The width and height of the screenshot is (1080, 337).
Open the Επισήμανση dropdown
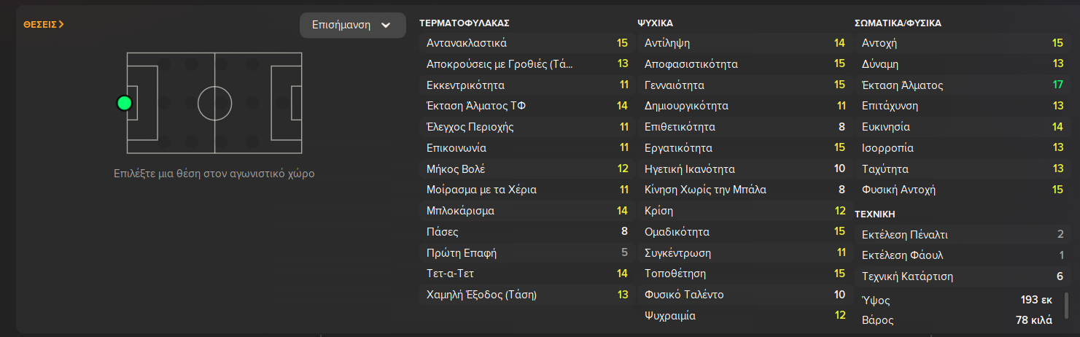coord(352,26)
